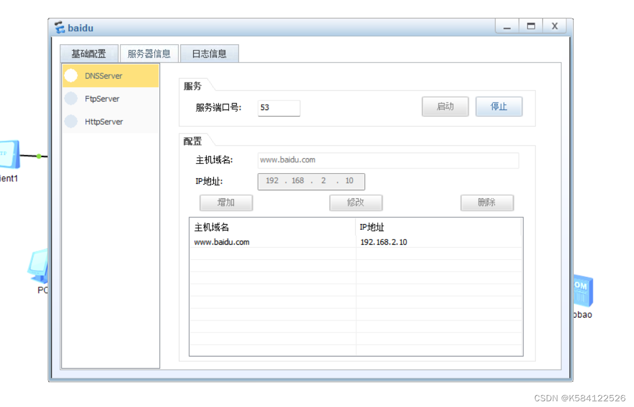Click the 删除 delete button

coord(487,202)
